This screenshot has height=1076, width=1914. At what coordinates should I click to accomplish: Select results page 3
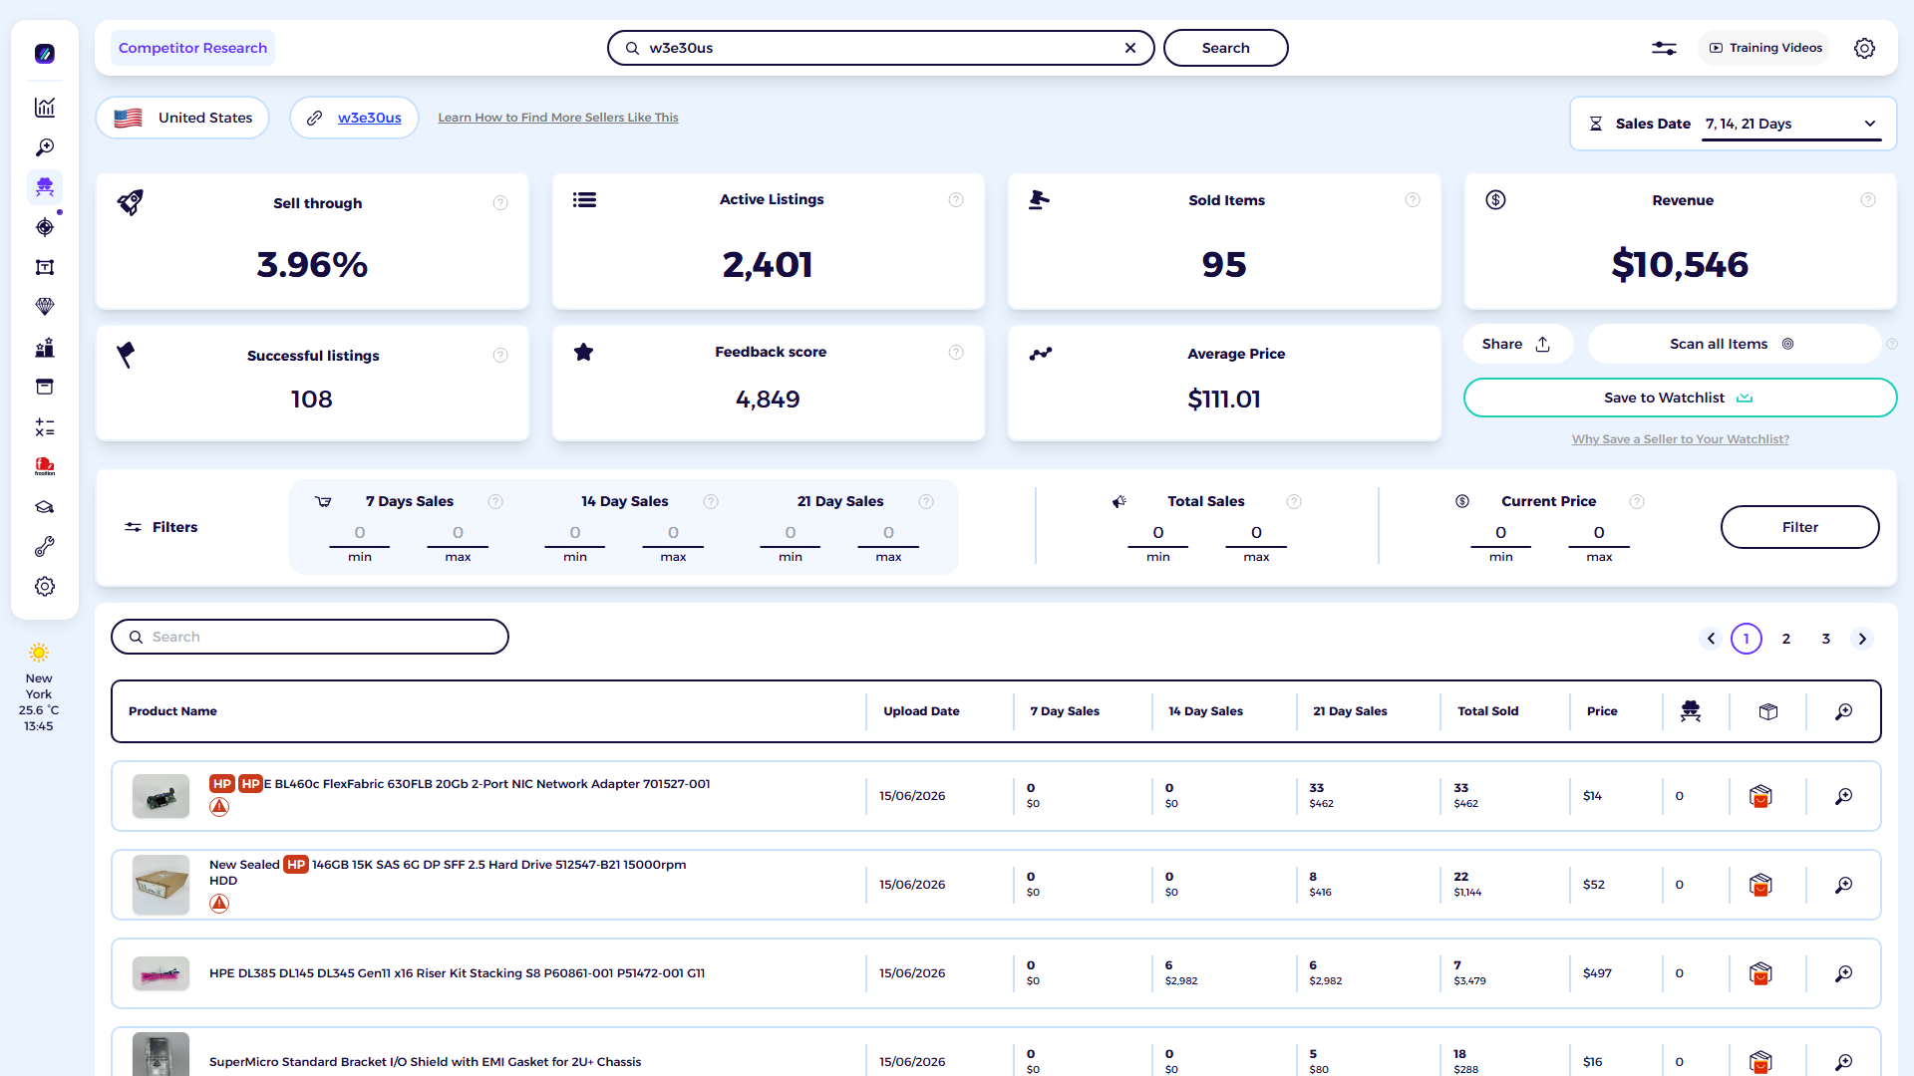[1826, 639]
